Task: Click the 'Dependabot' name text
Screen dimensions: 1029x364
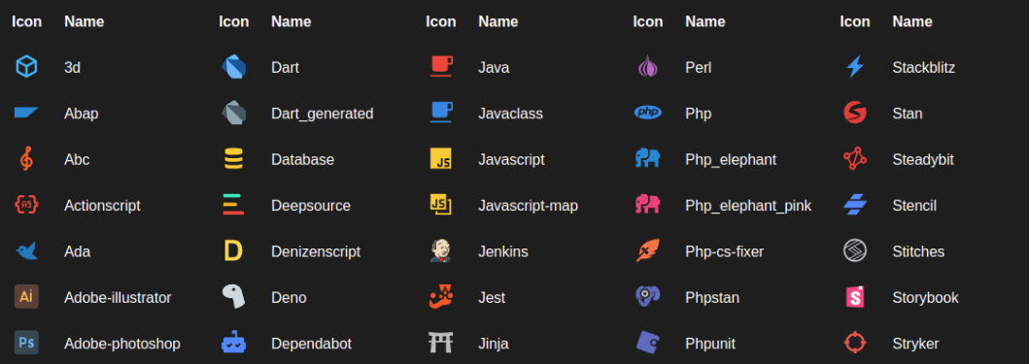Action: (312, 343)
